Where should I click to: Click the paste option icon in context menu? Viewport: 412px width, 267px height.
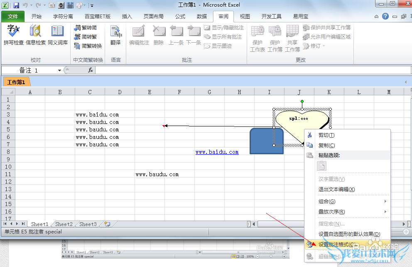[321, 166]
